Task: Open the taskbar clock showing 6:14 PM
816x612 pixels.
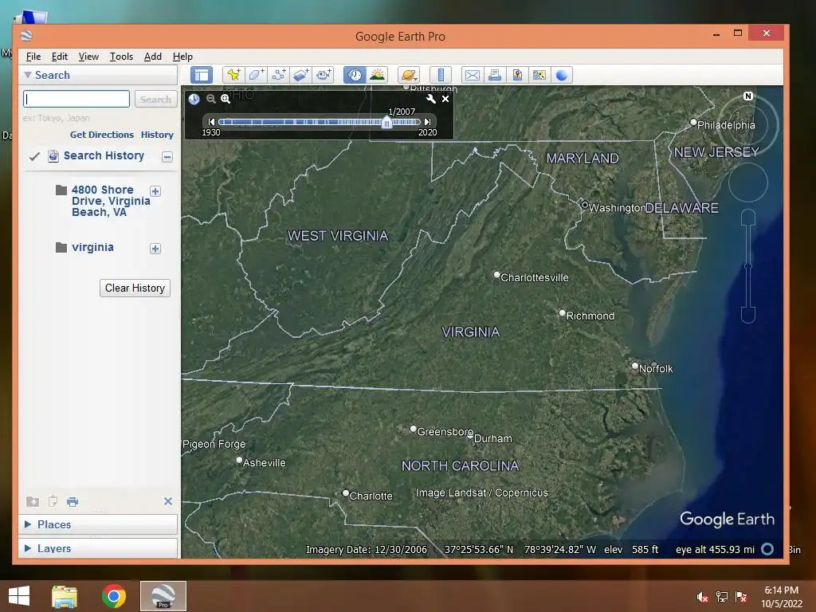Action: (x=781, y=597)
